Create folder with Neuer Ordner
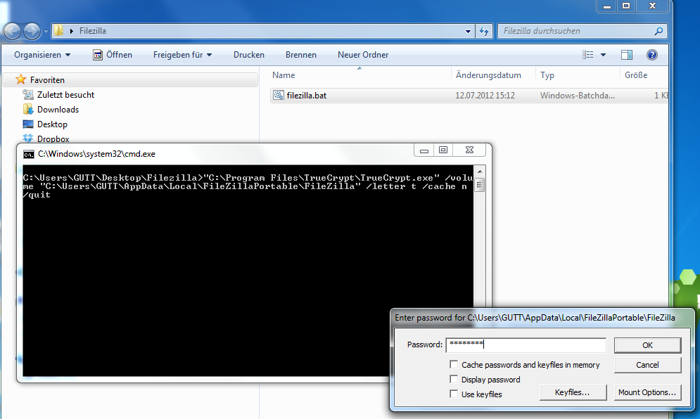700x419 pixels. [x=363, y=55]
